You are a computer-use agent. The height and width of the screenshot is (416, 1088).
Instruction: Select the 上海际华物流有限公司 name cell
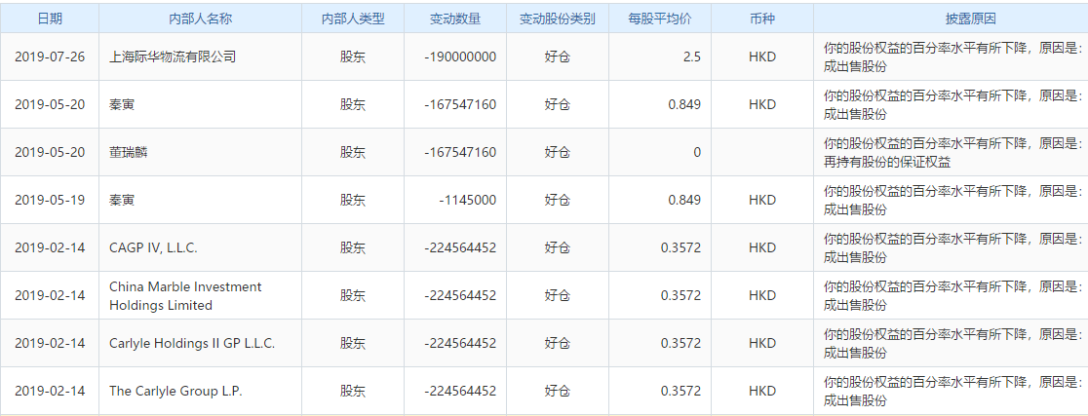click(200, 57)
